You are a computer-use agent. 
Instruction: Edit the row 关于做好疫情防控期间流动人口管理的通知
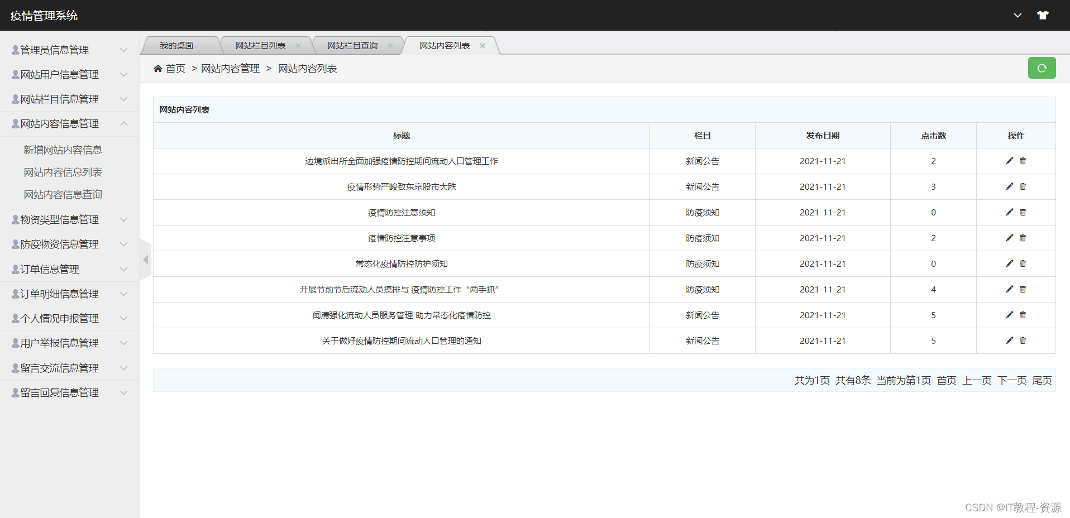coord(1009,340)
